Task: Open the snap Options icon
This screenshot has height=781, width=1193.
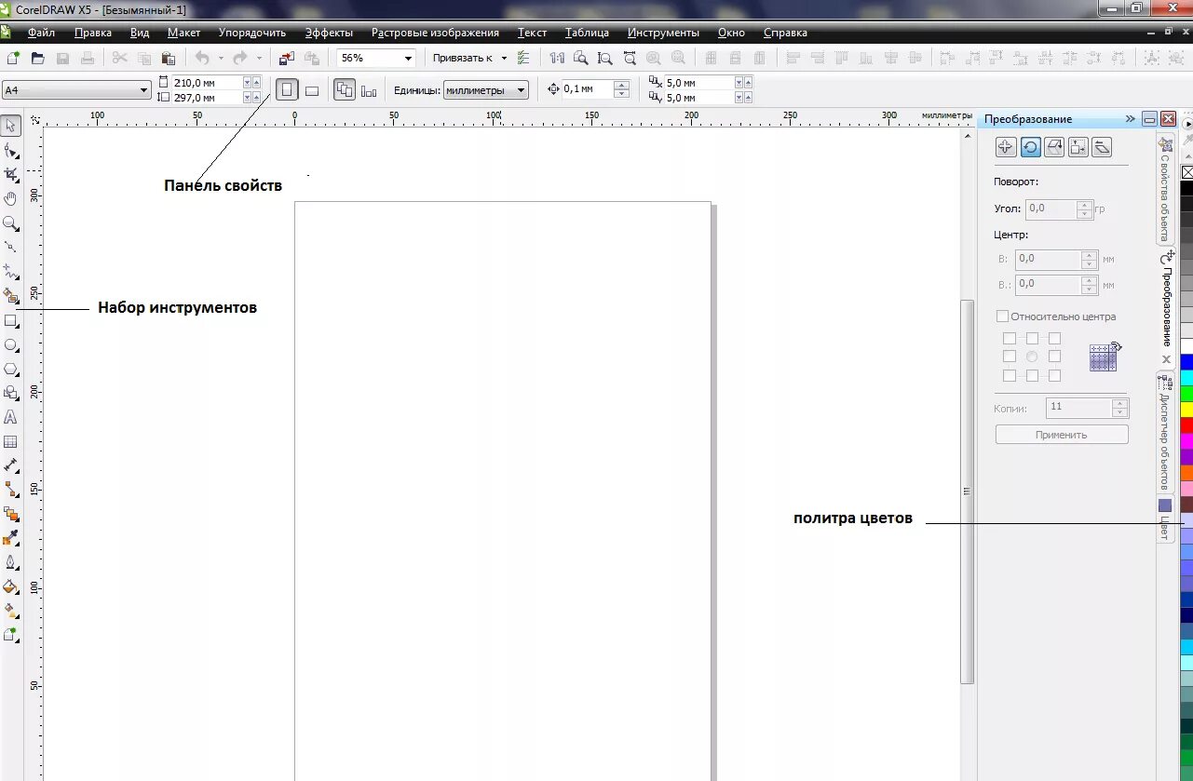Action: click(523, 58)
